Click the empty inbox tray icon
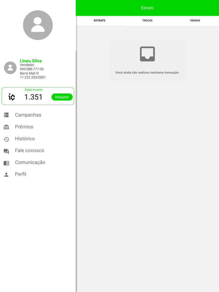 [147, 54]
